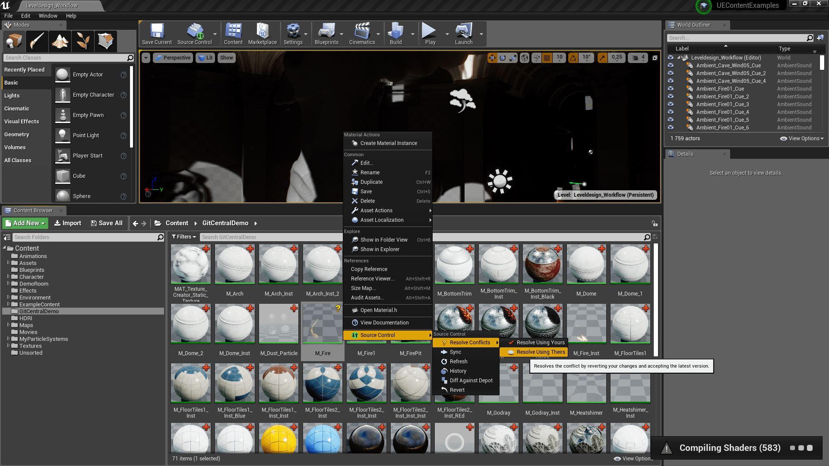The height and width of the screenshot is (466, 829).
Task: Click the M_BottomTrim_Inst_Black material thumbnail
Action: click(542, 265)
